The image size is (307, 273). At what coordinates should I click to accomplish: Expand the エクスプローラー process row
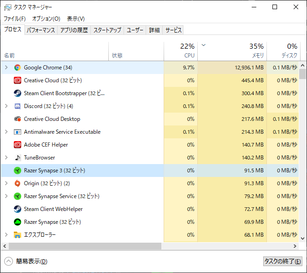(6, 235)
